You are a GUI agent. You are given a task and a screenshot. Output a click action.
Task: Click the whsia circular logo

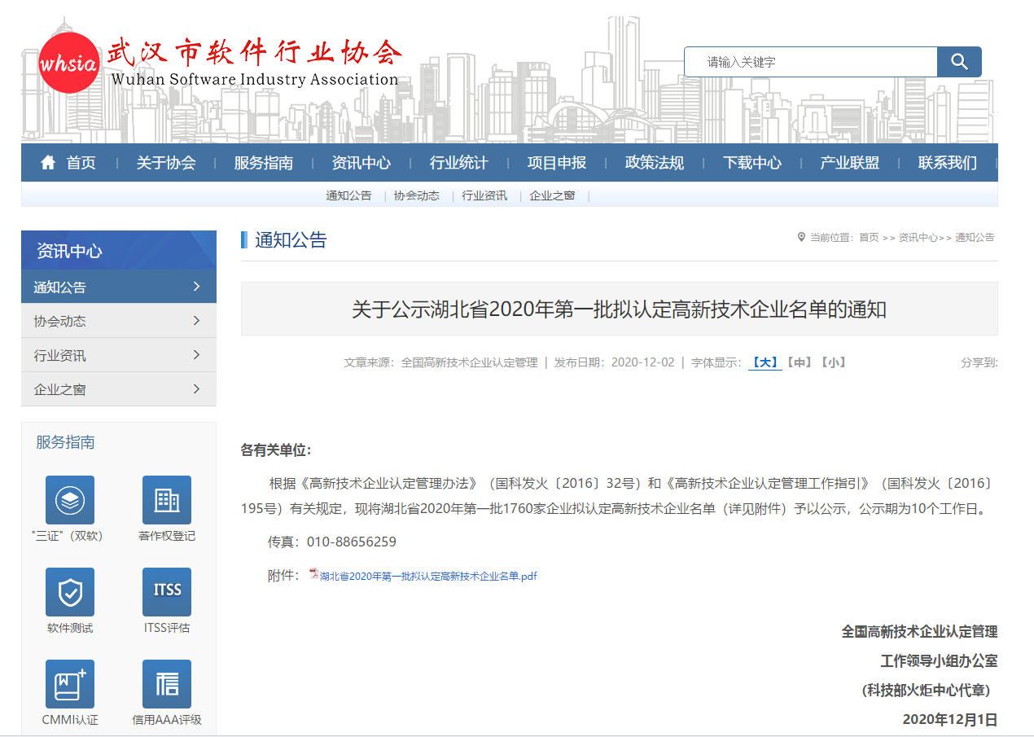pyautogui.click(x=69, y=61)
